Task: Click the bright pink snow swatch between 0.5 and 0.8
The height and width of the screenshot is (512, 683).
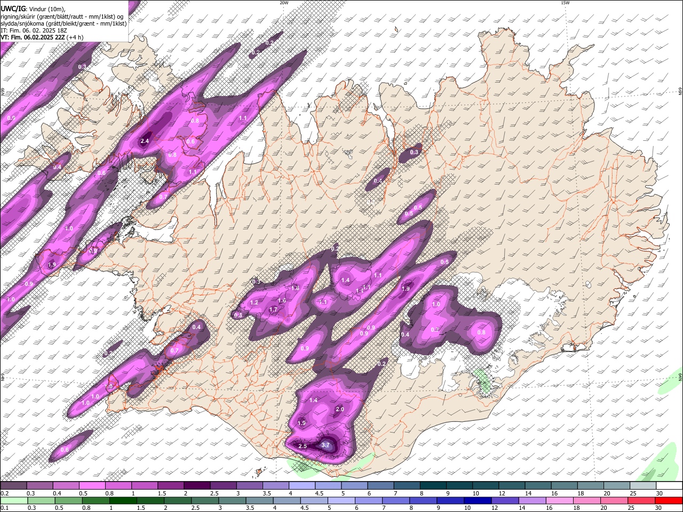Action: point(92,485)
